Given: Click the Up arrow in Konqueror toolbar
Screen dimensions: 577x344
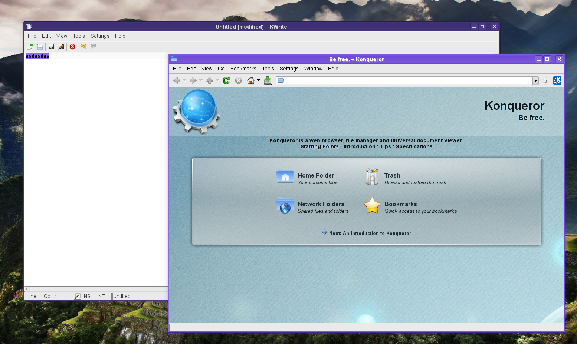Looking at the screenshot, I should (x=210, y=80).
